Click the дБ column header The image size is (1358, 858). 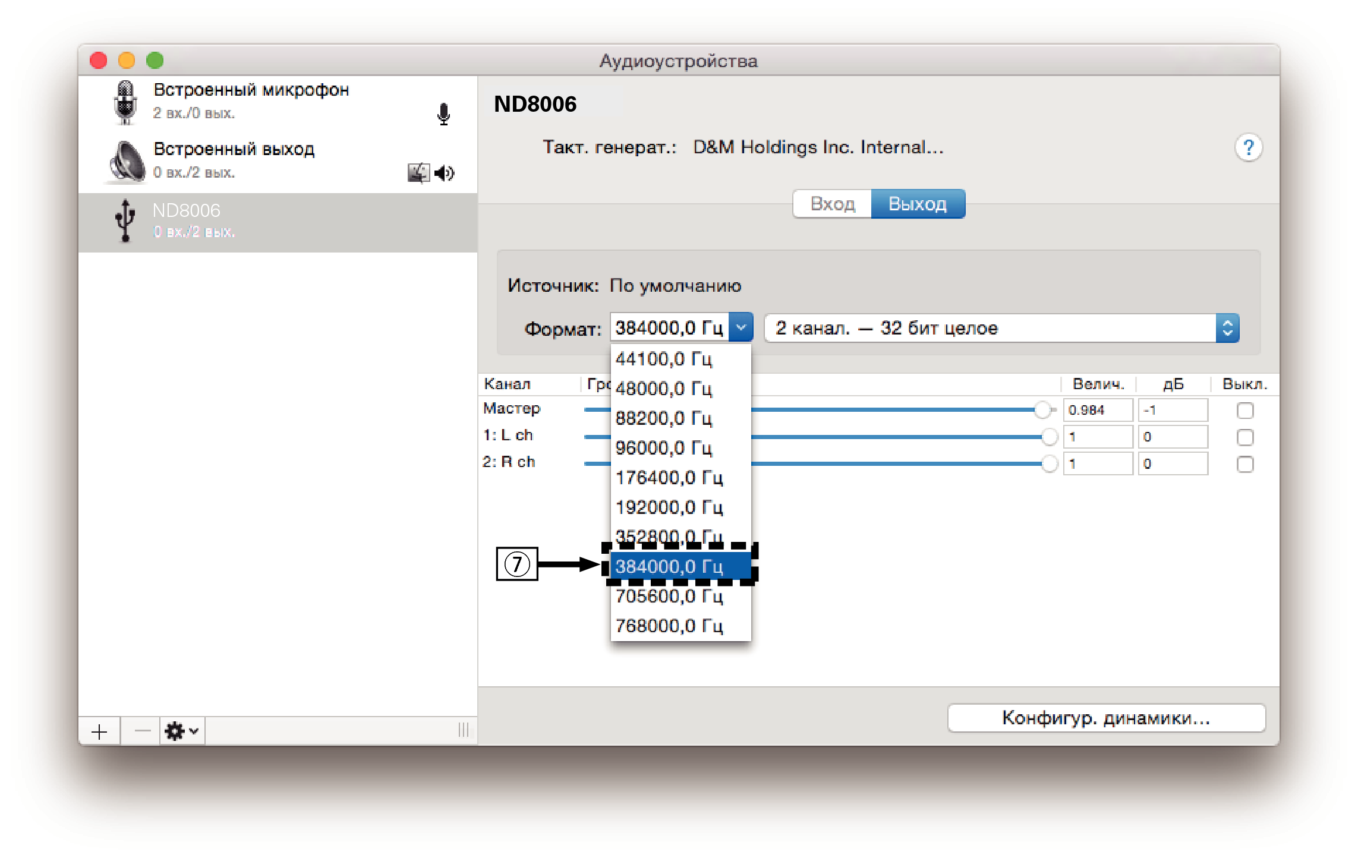click(x=1173, y=384)
